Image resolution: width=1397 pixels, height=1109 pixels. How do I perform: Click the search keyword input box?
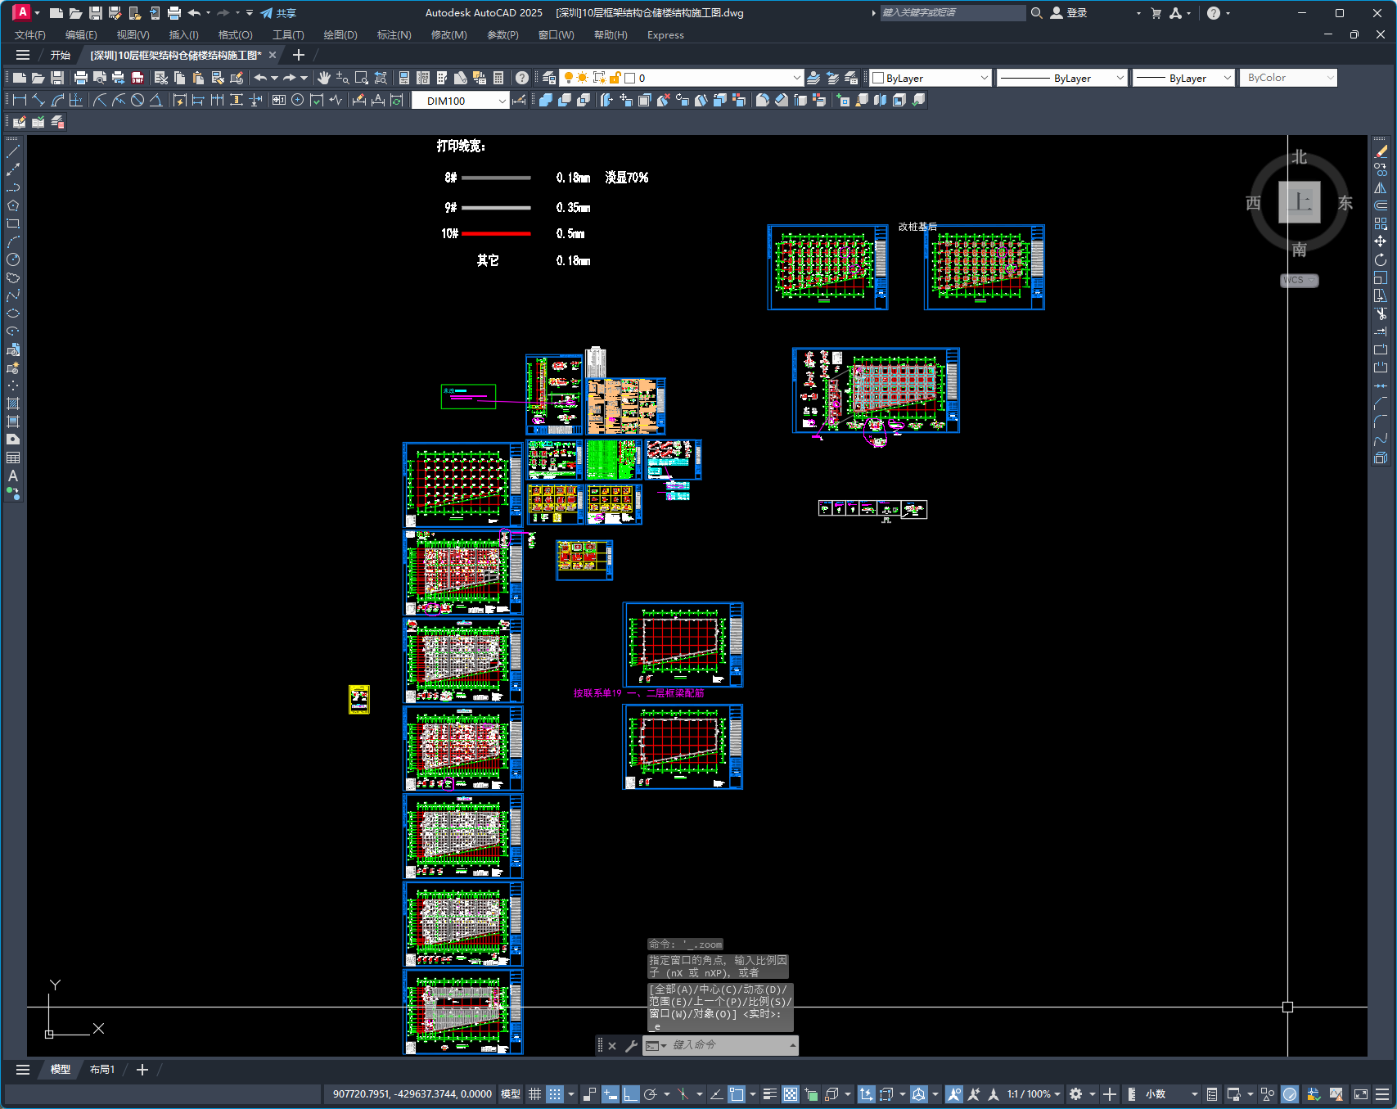point(953,13)
